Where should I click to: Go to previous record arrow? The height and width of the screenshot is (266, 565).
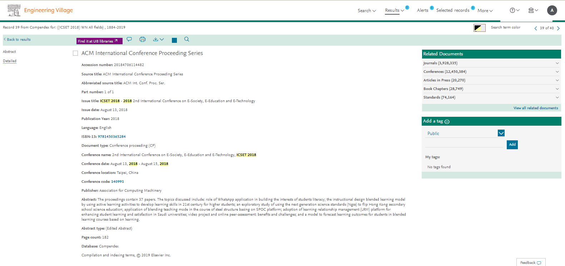(536, 28)
